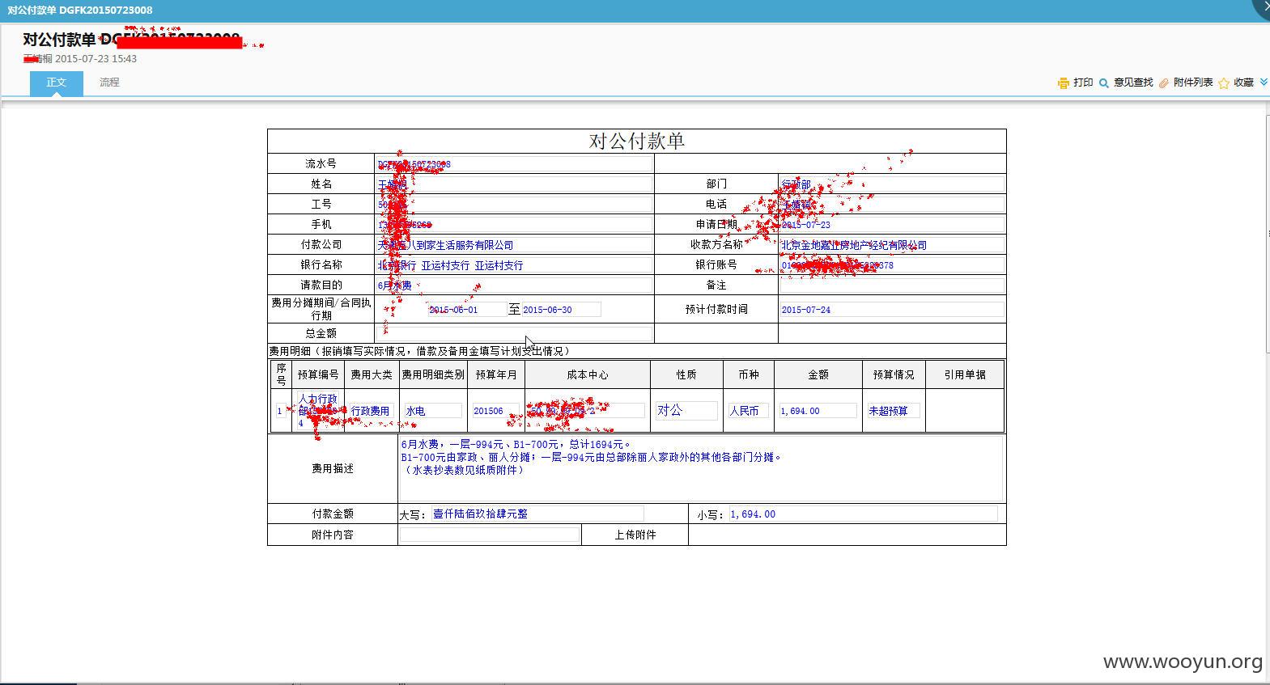Click start date 2015-06-01 field

click(x=467, y=309)
